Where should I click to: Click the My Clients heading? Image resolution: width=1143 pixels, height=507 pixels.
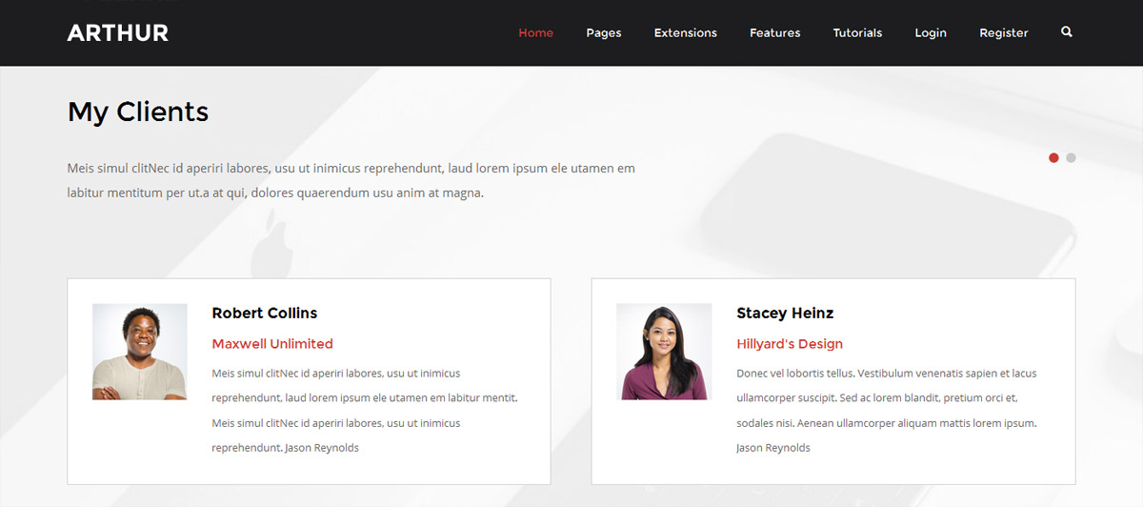pyautogui.click(x=138, y=112)
